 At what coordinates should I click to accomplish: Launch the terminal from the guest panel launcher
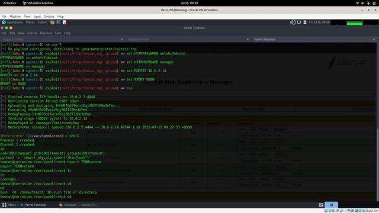(x=59, y=22)
